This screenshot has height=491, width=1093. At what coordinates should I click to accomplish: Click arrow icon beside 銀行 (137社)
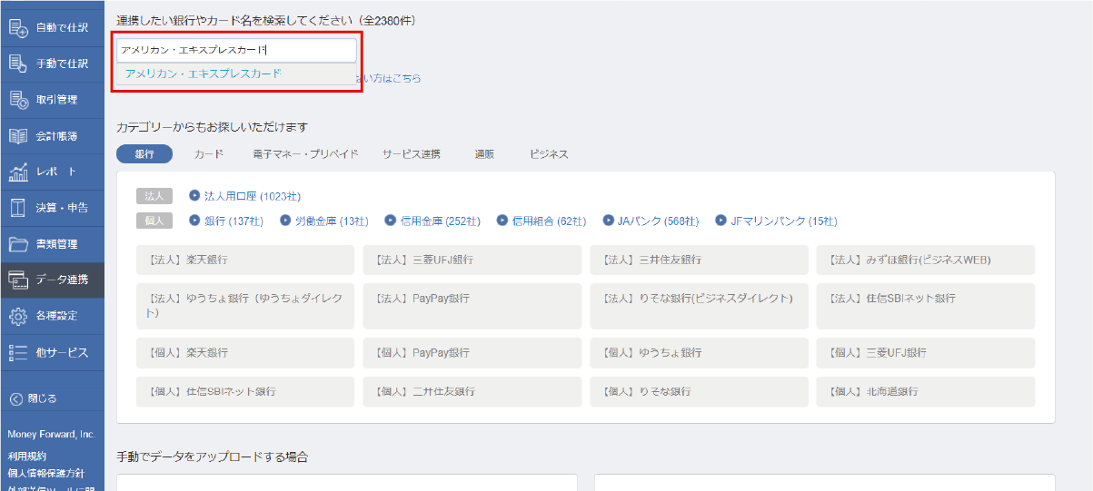pos(194,221)
